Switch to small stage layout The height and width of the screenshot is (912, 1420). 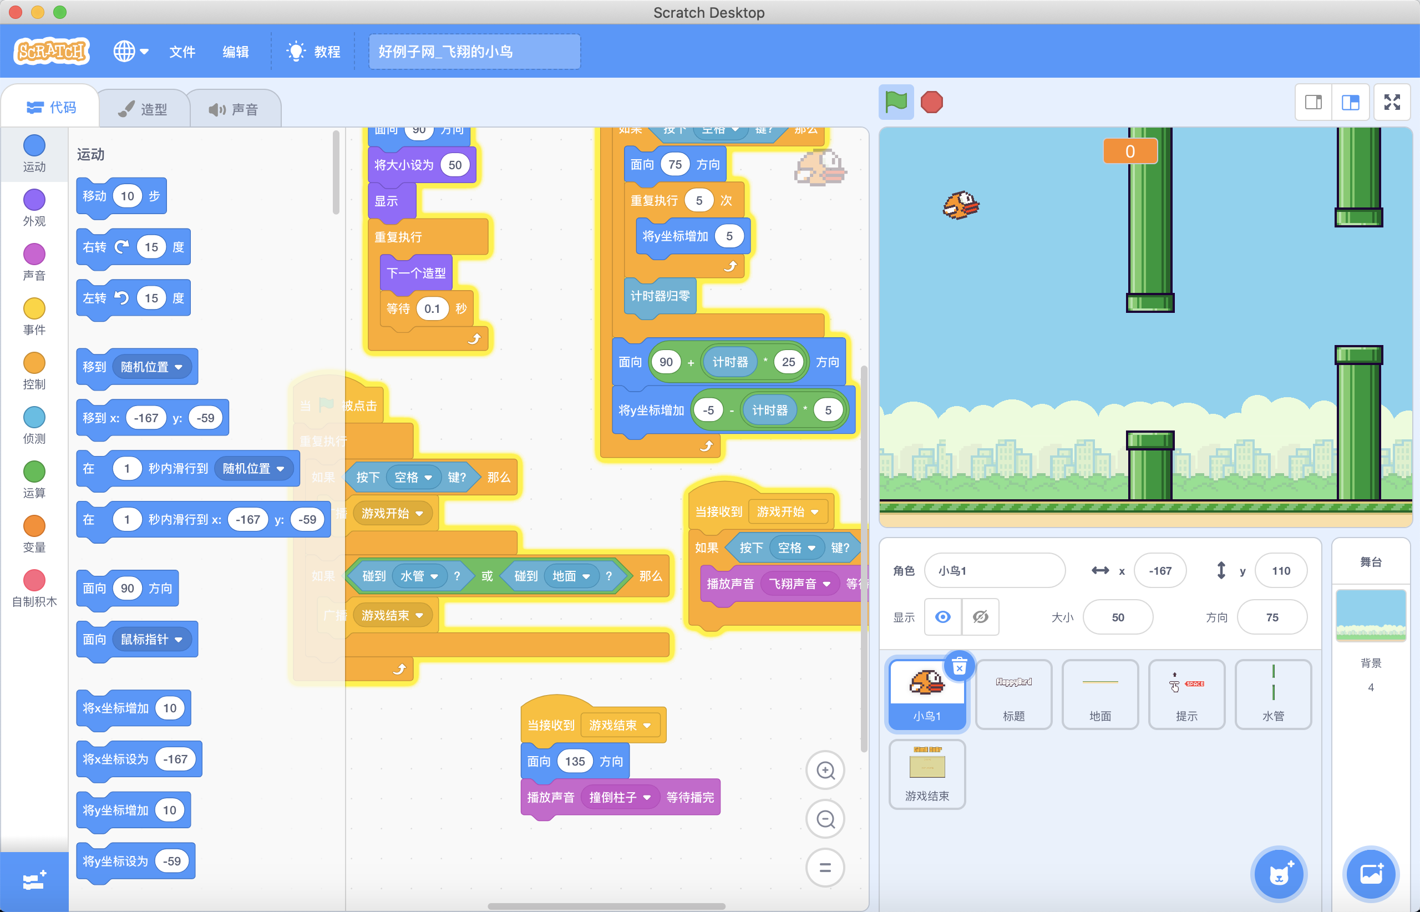[1313, 103]
